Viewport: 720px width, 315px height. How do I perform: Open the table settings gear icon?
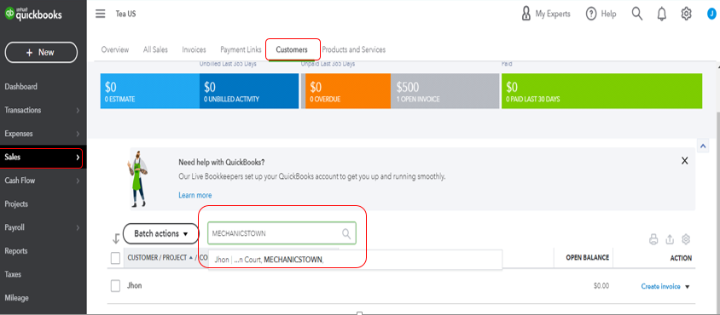pos(686,239)
